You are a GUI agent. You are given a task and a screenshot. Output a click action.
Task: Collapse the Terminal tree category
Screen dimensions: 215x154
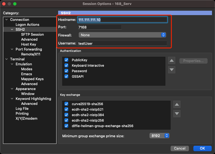[7, 59]
